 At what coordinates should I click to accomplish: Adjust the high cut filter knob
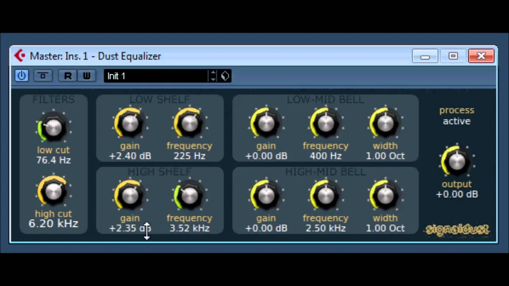(x=53, y=191)
